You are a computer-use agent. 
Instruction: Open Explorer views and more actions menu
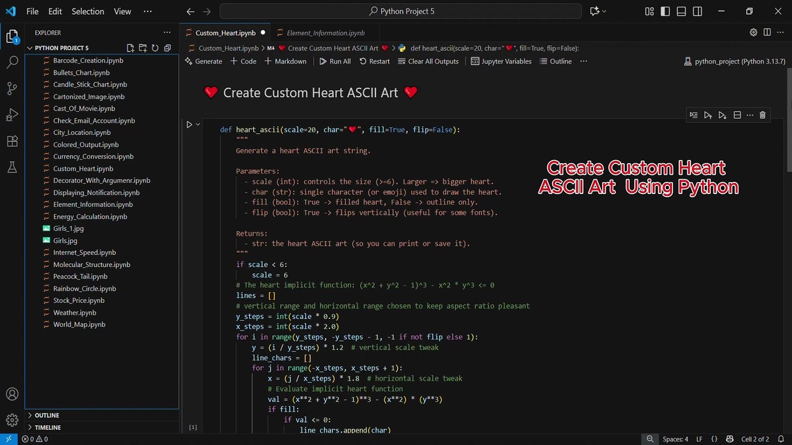167,33
